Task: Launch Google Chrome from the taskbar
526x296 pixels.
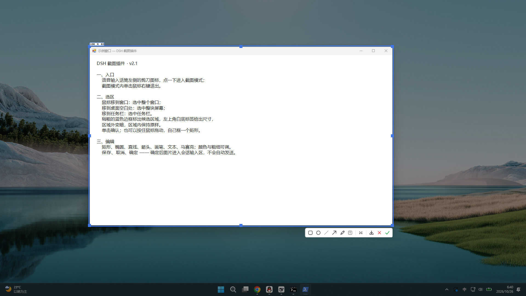Action: (x=257, y=289)
